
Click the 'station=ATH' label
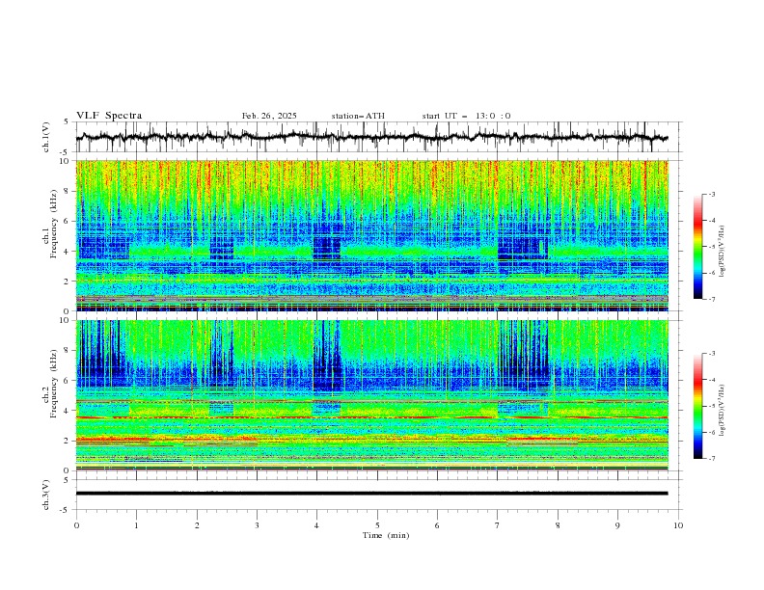358,116
